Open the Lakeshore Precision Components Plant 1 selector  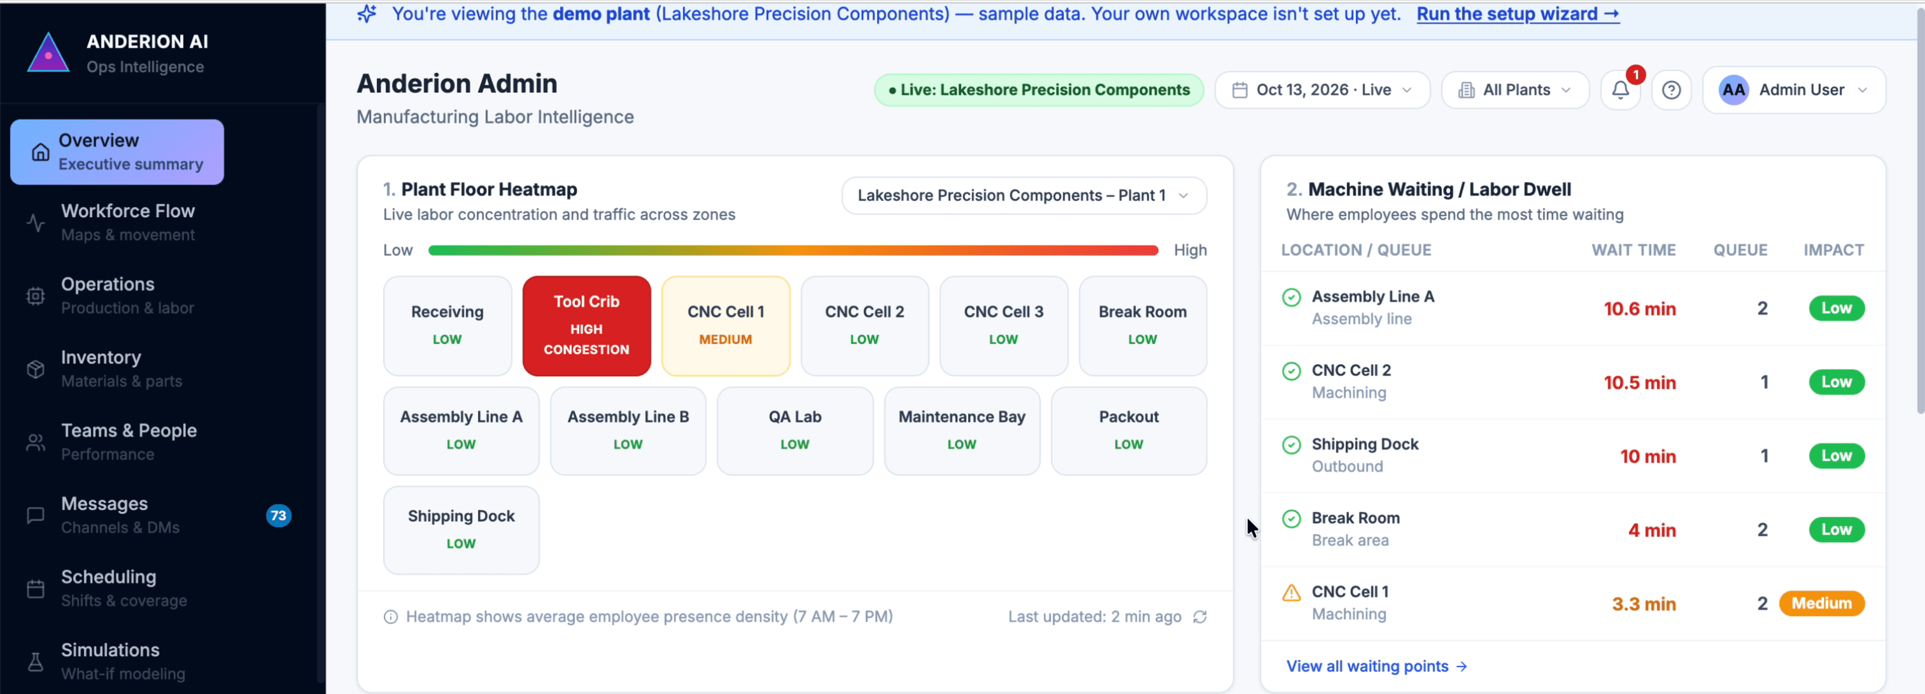tap(1024, 195)
